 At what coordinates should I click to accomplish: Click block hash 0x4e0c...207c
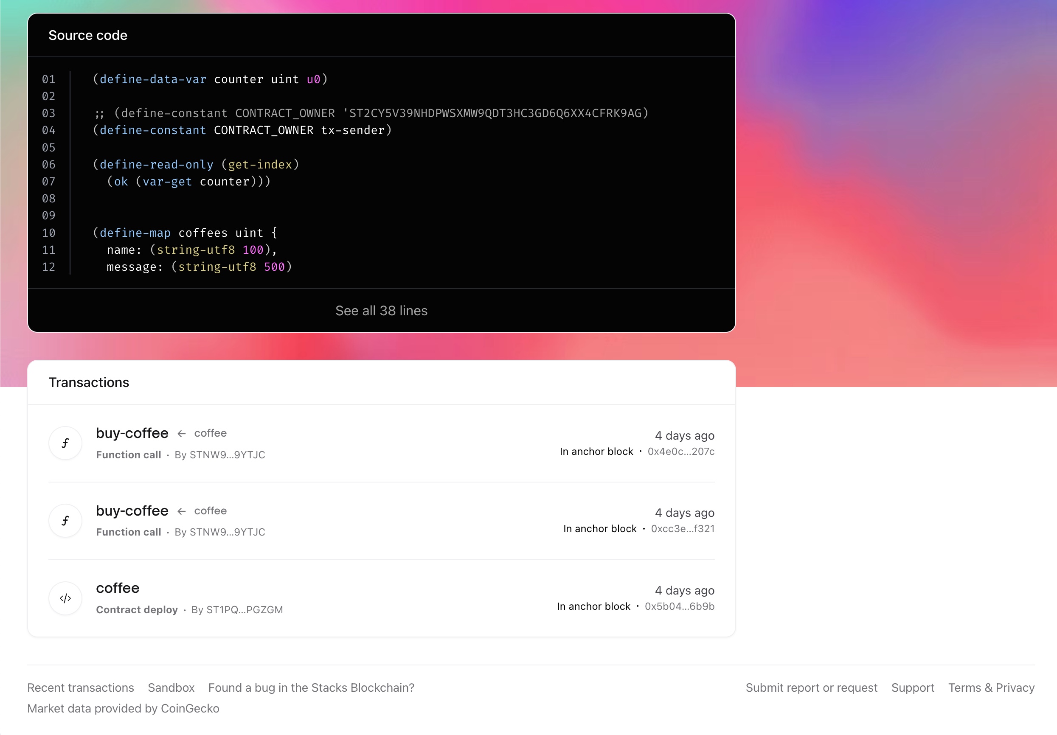coord(680,452)
